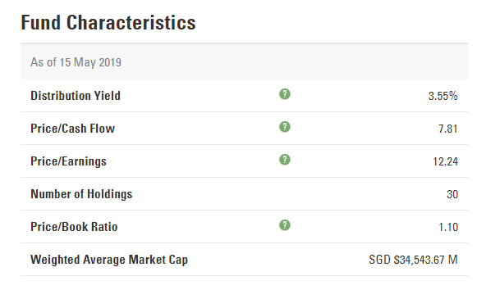Click the Number of Holdings row
Image resolution: width=477 pixels, height=299 pixels.
coord(245,194)
